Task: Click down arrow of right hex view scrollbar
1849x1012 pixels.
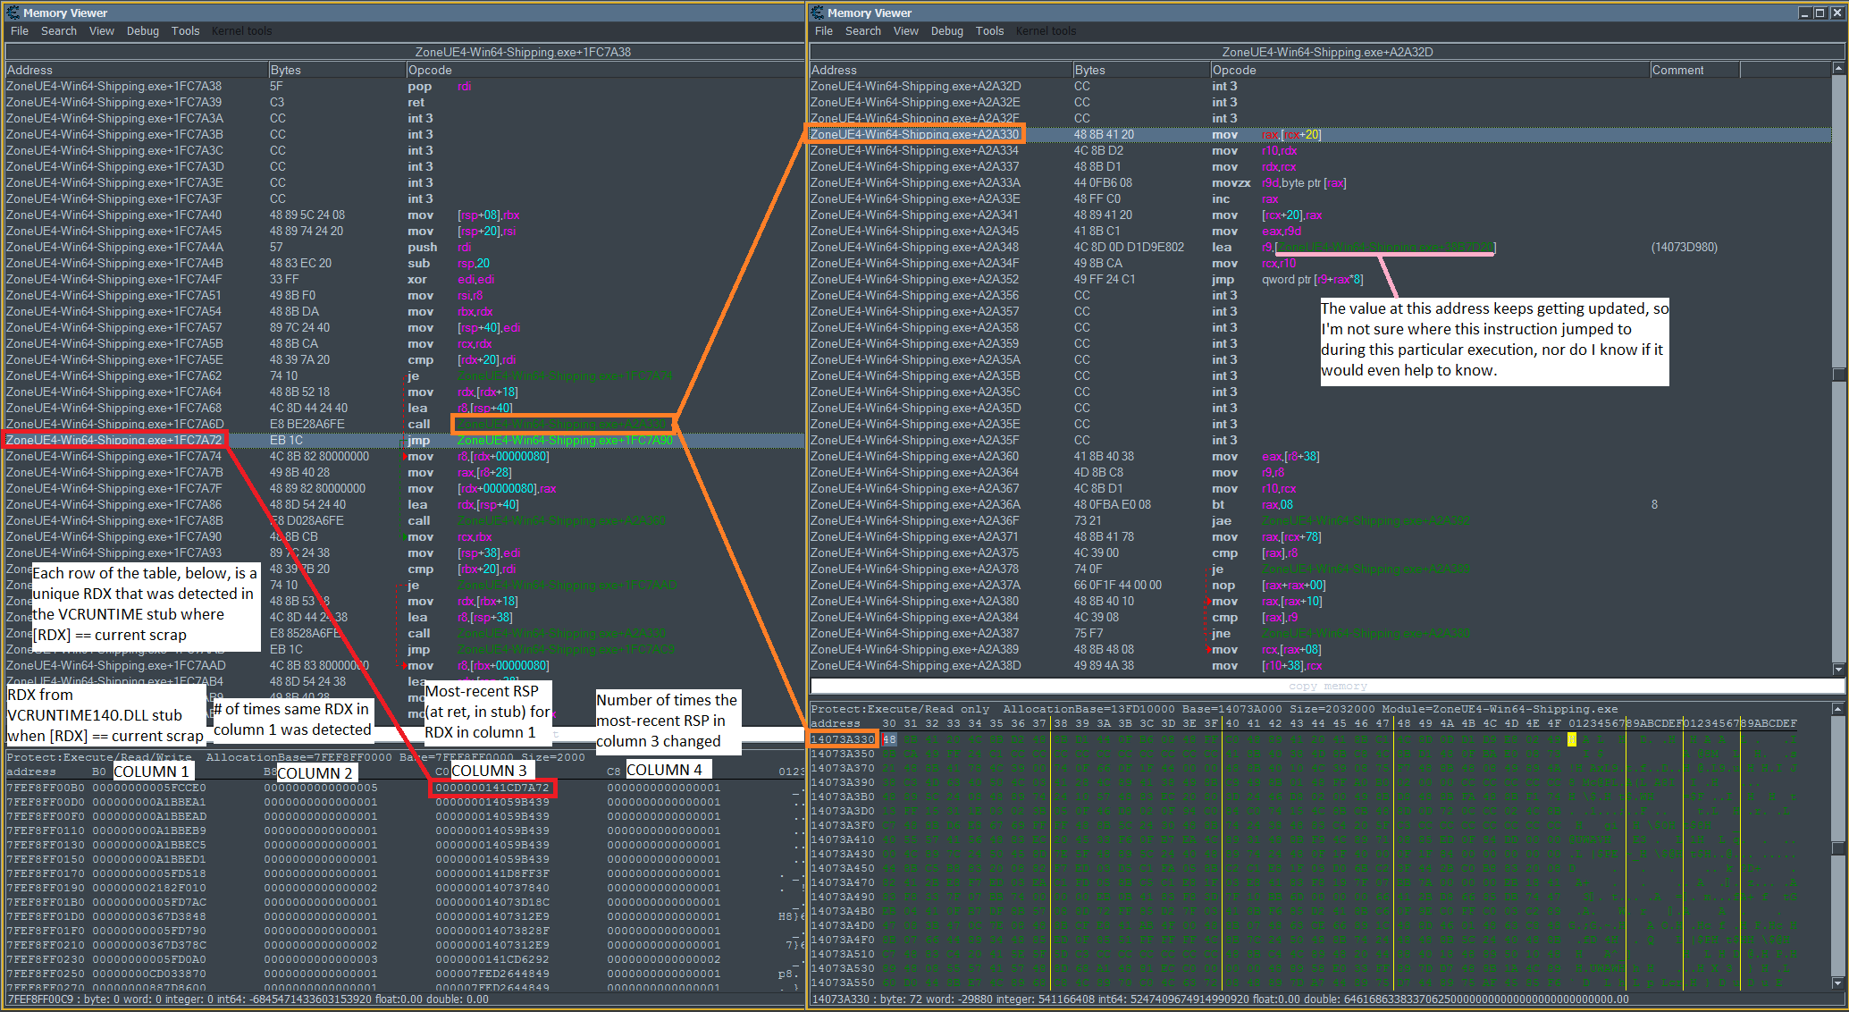Action: tap(1838, 983)
